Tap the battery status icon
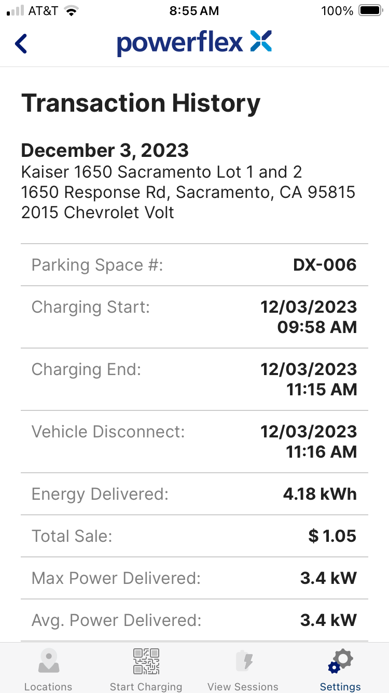This screenshot has width=389, height=693. (x=370, y=11)
